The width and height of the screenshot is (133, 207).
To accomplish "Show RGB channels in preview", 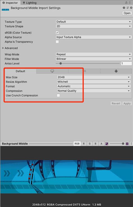I will [77, 144].
